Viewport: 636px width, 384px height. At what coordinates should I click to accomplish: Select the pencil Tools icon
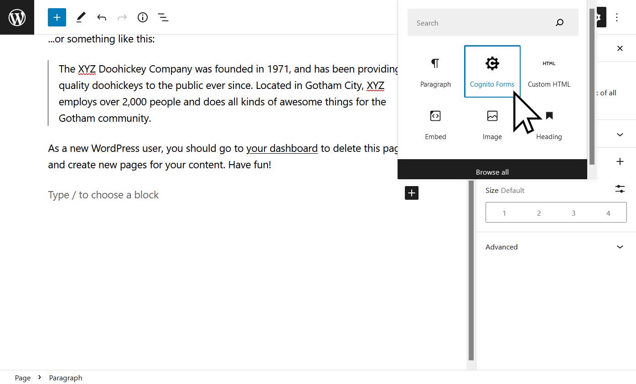(x=81, y=17)
